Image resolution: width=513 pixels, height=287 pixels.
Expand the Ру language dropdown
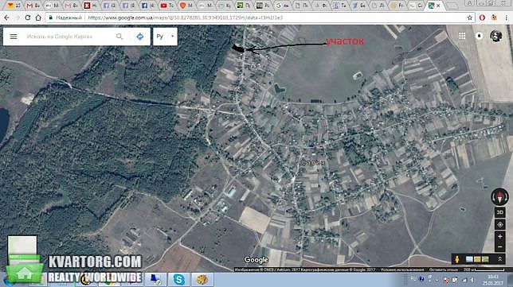coord(165,37)
